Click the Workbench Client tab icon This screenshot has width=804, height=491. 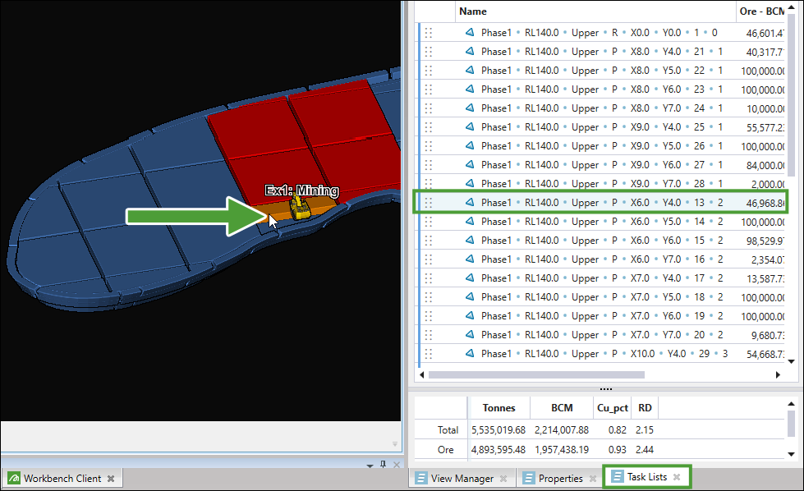14,478
